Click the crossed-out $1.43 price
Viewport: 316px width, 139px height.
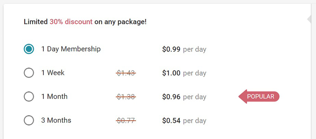click(126, 73)
